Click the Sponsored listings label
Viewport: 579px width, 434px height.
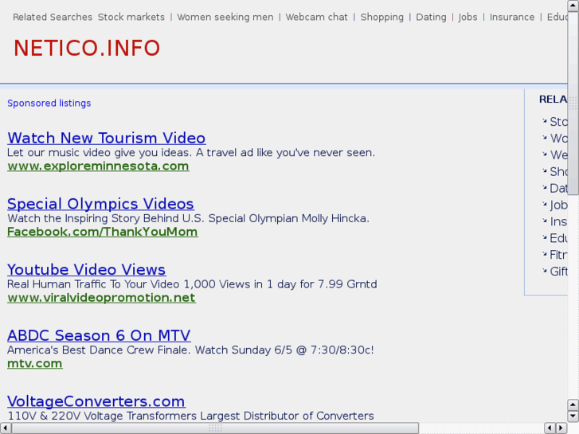pos(49,103)
